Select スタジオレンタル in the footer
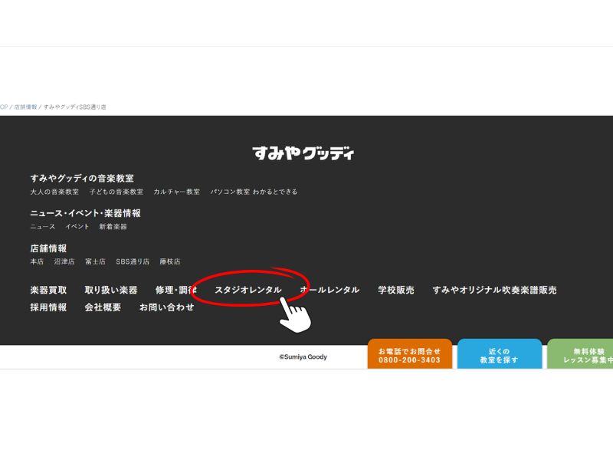Screen dimensions: 613x460 point(247,290)
